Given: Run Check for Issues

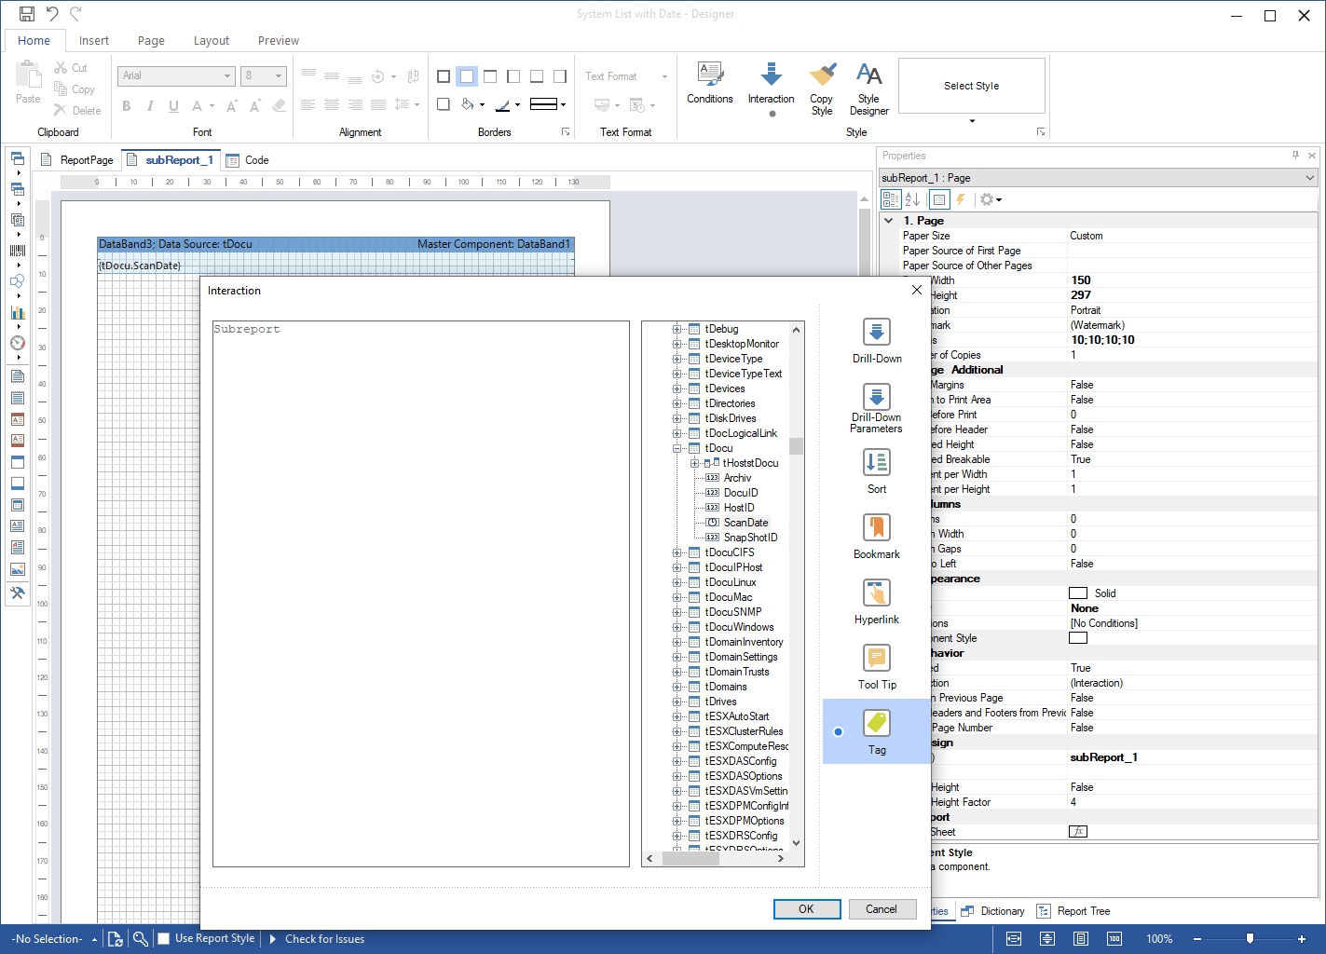Looking at the screenshot, I should (325, 938).
